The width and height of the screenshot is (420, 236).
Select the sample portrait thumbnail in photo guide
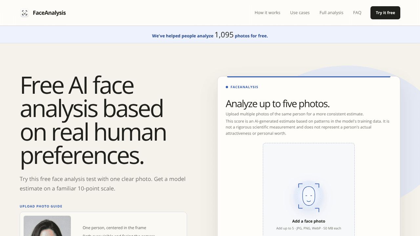(47, 226)
